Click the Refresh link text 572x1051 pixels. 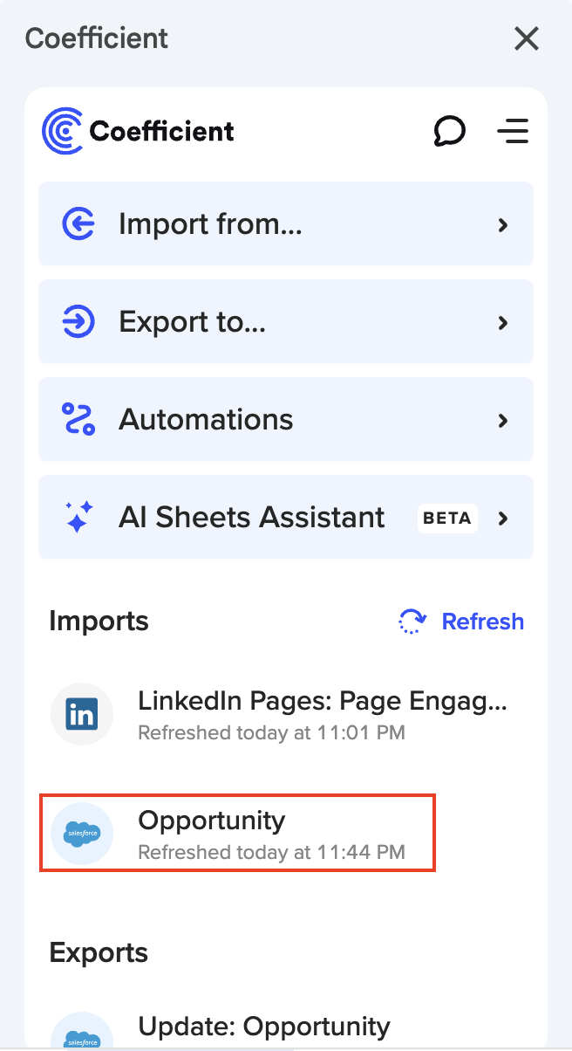482,622
